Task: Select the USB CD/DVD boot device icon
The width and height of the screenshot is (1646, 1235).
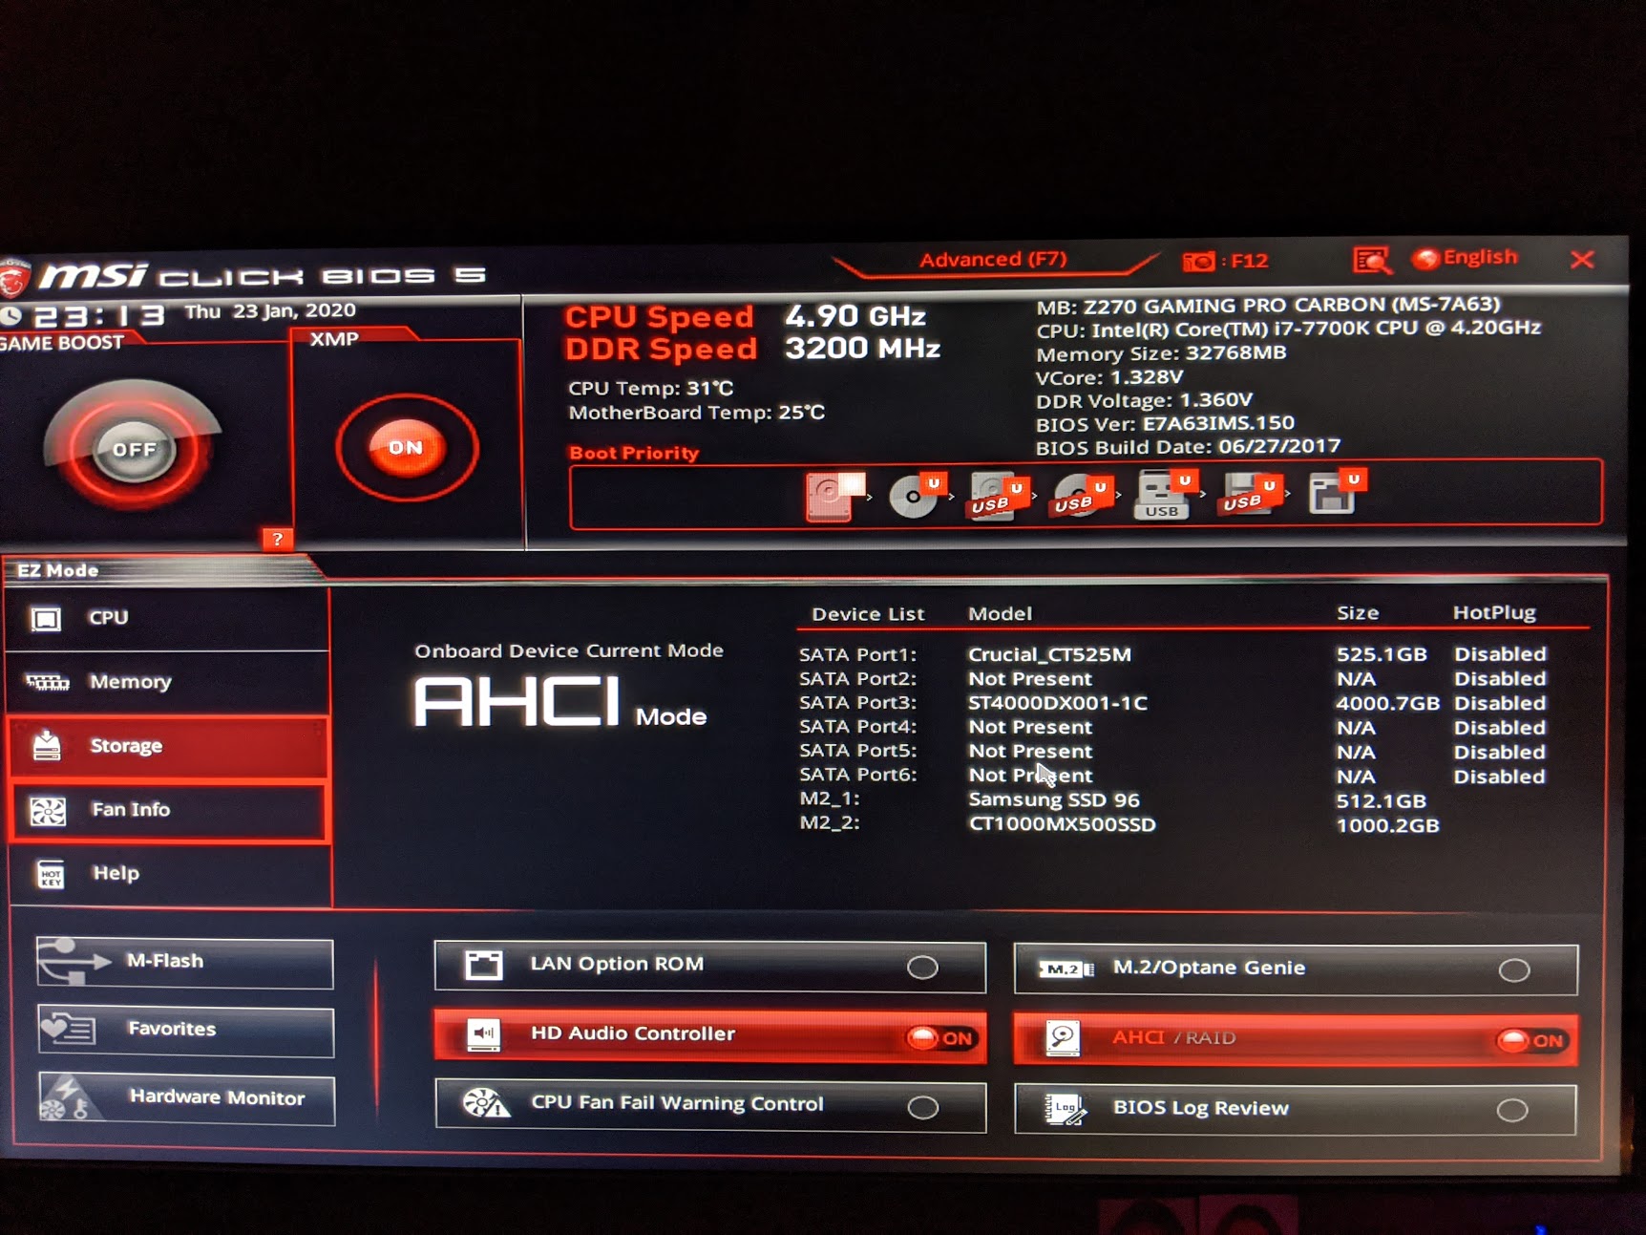Action: 1081,496
